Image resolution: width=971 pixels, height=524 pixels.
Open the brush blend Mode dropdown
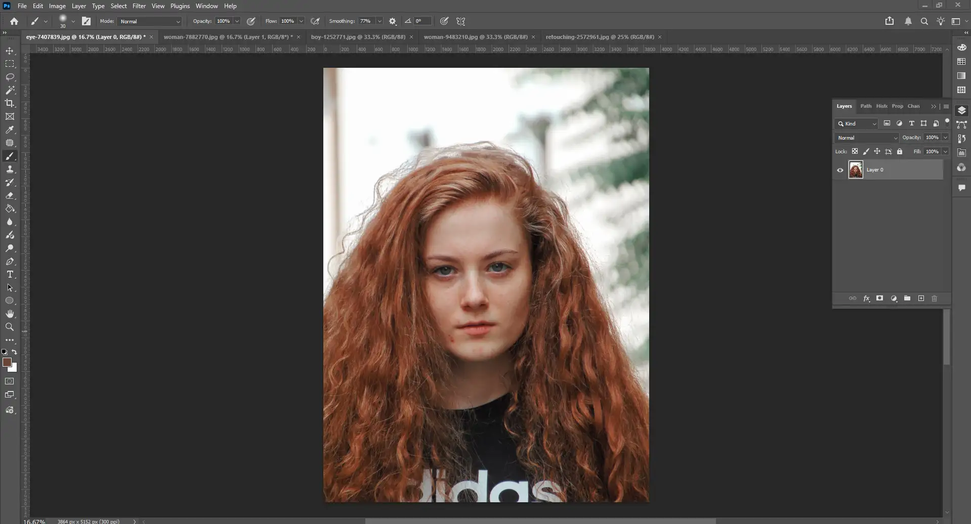click(x=149, y=21)
